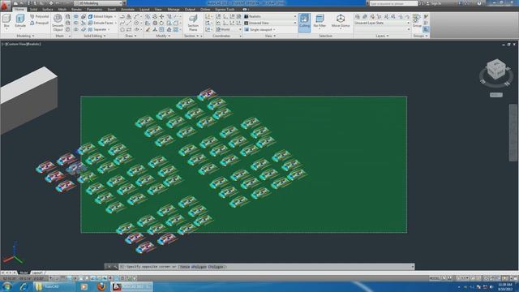
Task: Select the Extrude tool
Action: point(20,21)
